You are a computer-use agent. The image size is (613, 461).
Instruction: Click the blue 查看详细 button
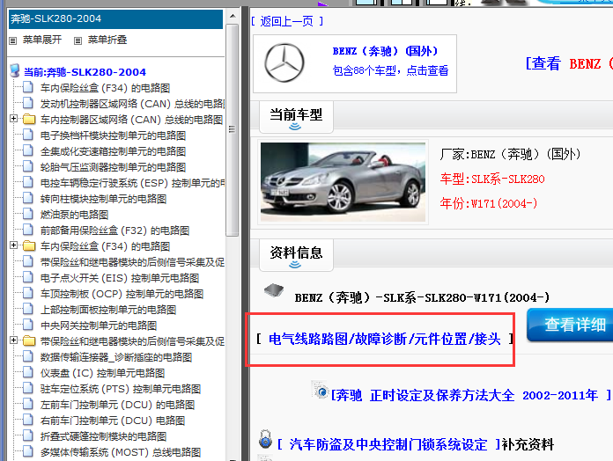570,325
